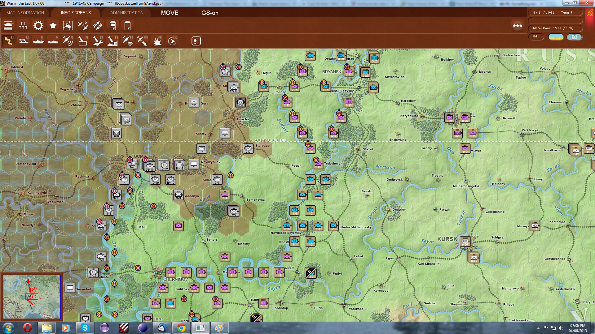The image size is (595, 334).
Task: Select explosion icon mode (F11)
Action: (x=157, y=41)
